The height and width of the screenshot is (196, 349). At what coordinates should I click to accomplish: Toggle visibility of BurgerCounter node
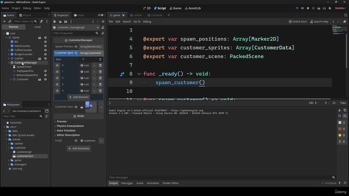tap(45, 54)
